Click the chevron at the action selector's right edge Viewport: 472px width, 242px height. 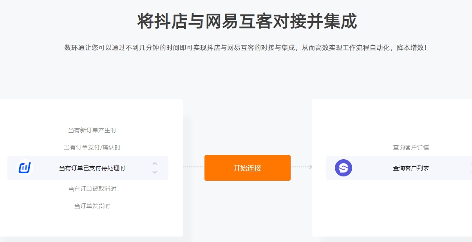[470, 168]
